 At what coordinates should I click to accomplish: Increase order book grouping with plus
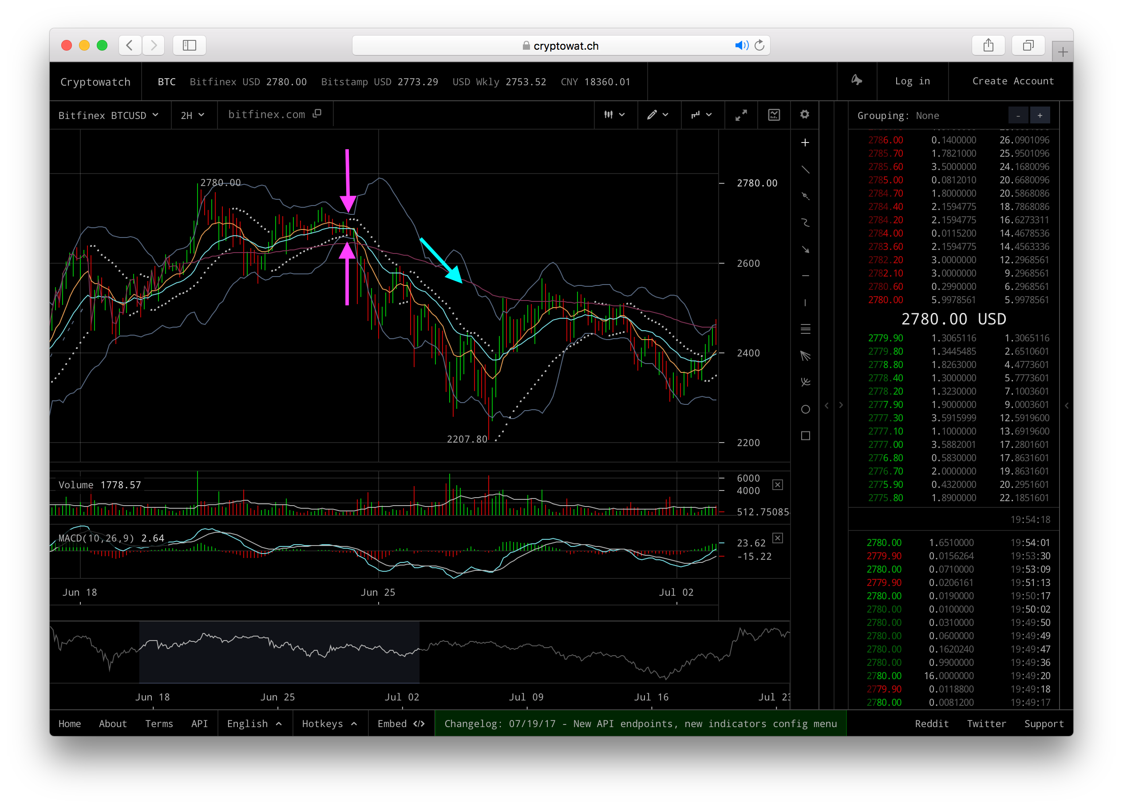click(1040, 115)
